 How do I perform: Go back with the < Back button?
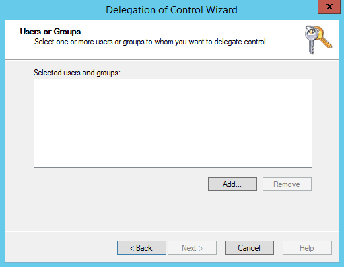point(141,248)
